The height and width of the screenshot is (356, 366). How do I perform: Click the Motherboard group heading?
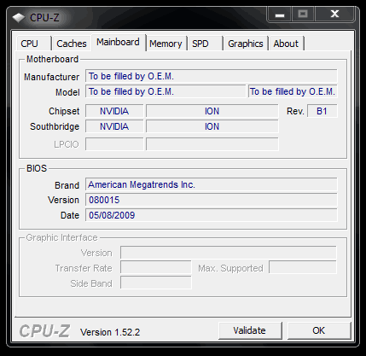[52, 59]
